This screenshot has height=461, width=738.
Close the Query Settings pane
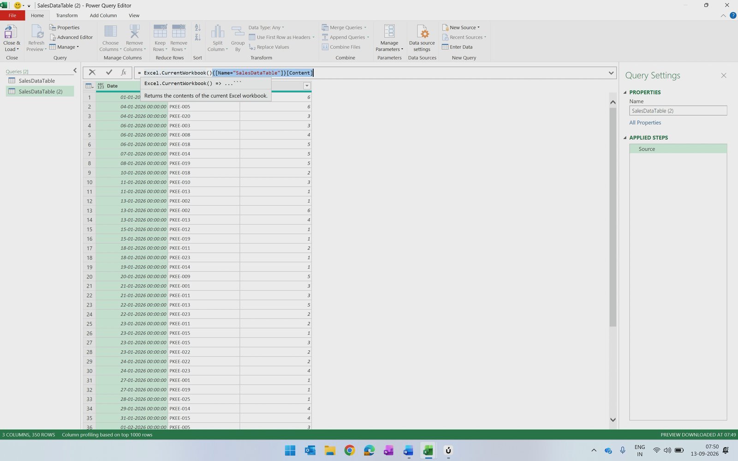click(724, 76)
